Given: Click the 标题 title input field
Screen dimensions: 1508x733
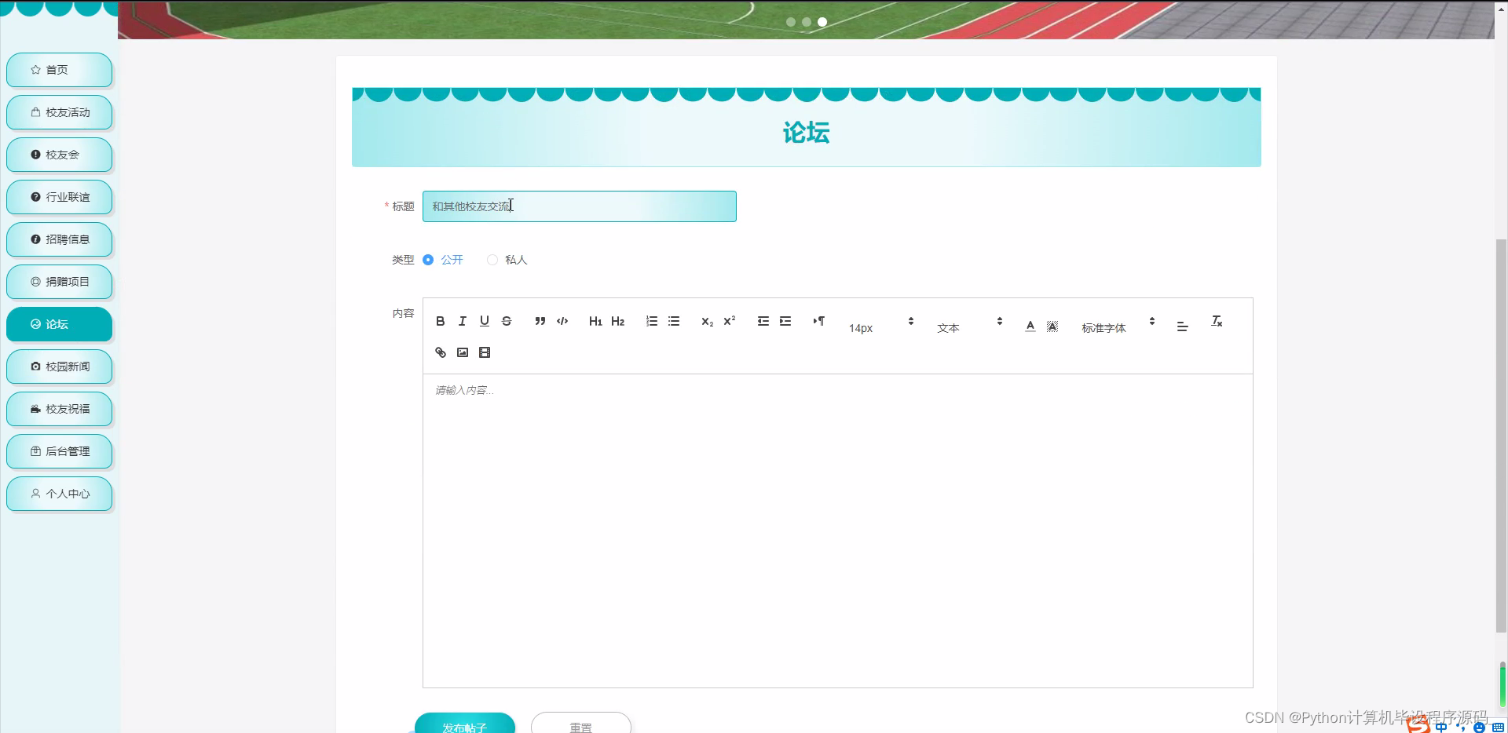Looking at the screenshot, I should [x=579, y=206].
